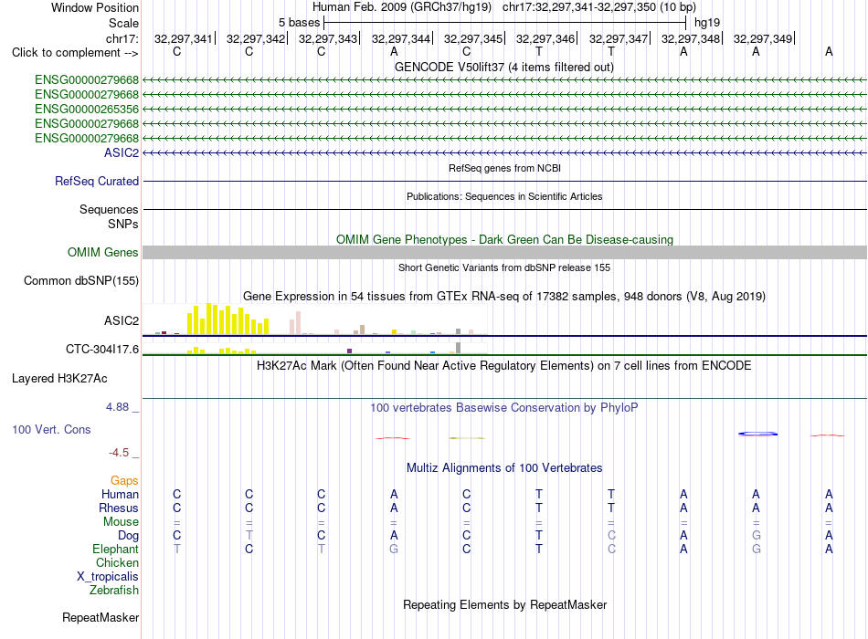868x639 pixels.
Task: Select the Rhesus alignment row label
Action: (119, 508)
